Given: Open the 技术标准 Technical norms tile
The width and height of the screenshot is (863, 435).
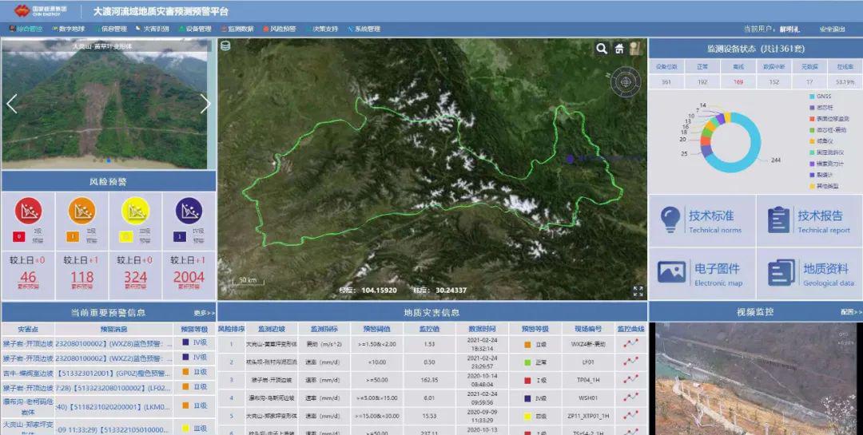Looking at the screenshot, I should pos(701,219).
